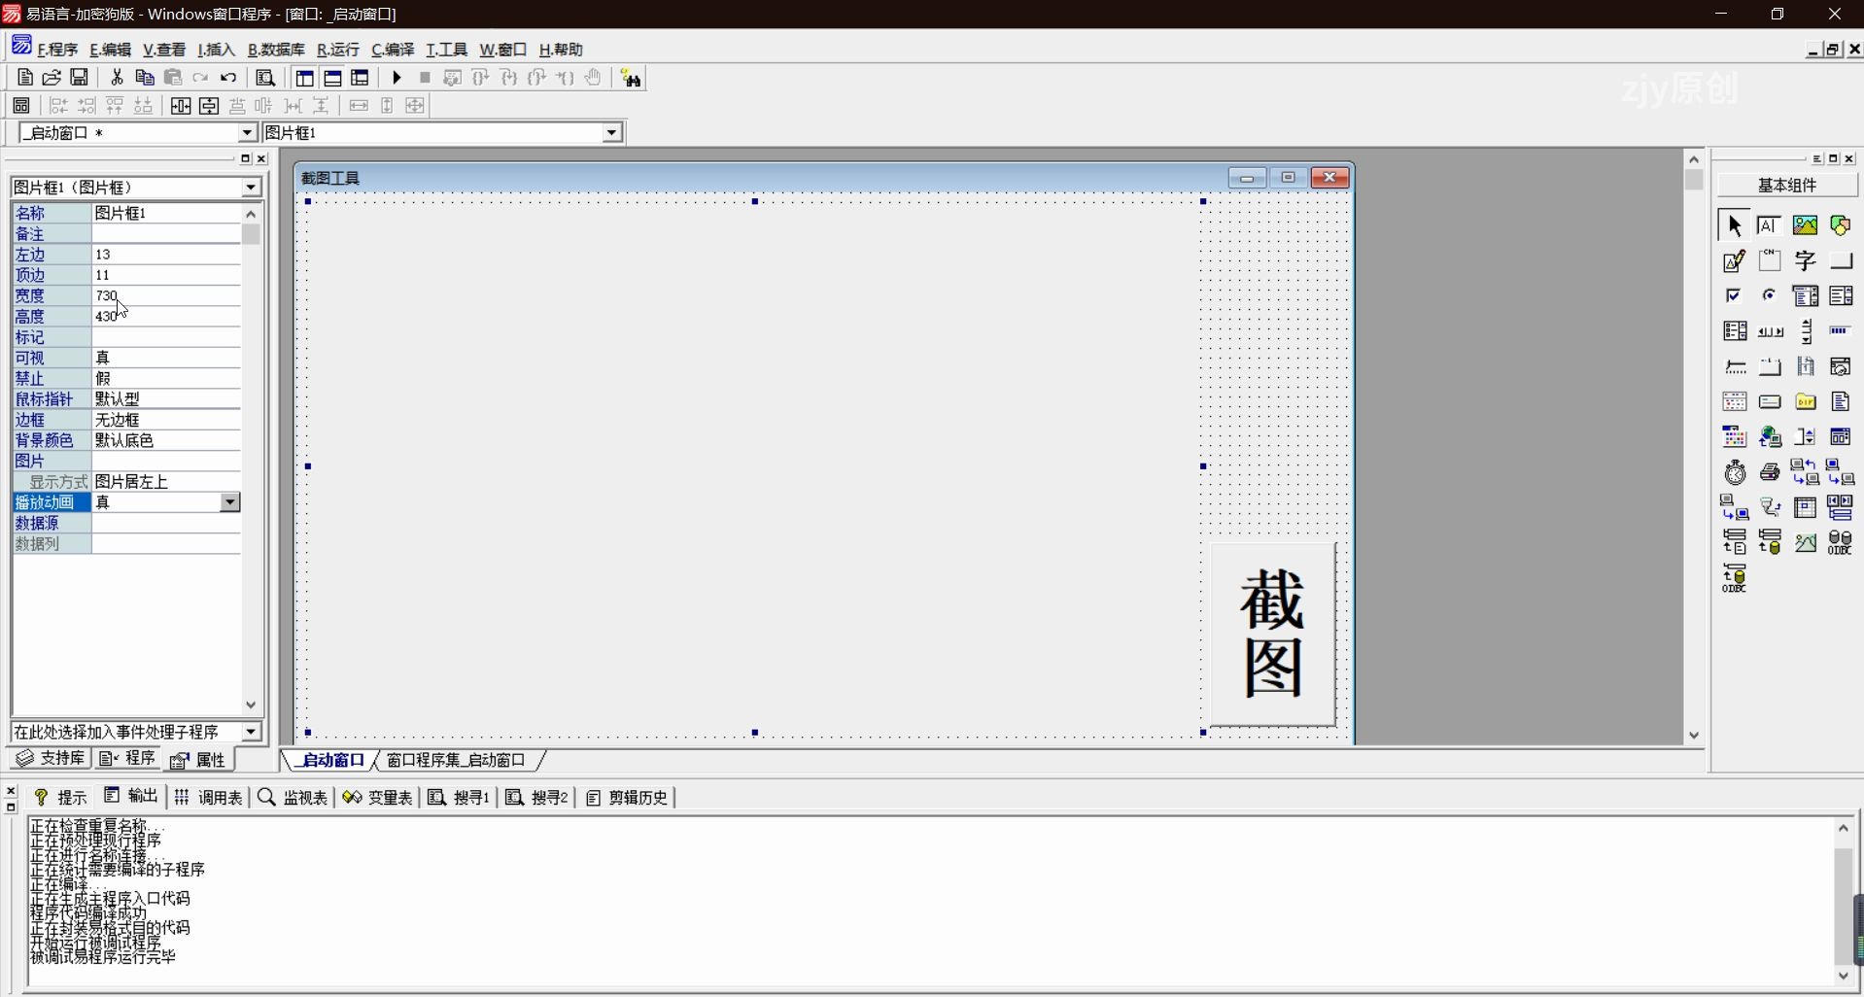The image size is (1864, 997).
Task: Select the pointer arrow tool in component palette
Action: point(1735,225)
